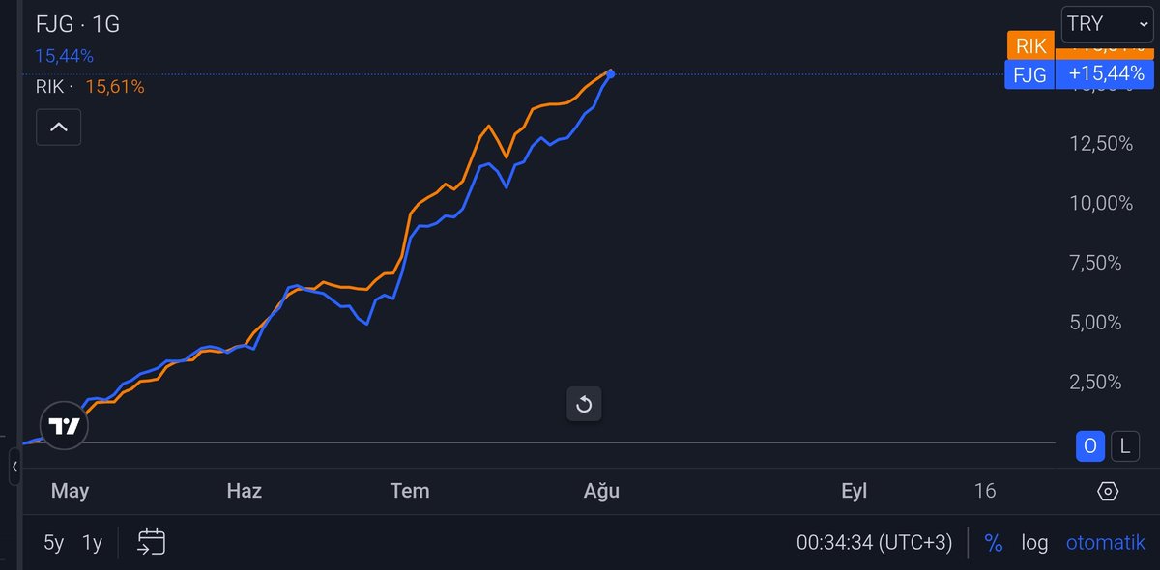Click the RIK 15,61% legend entry
The height and width of the screenshot is (570, 1160).
(90, 87)
